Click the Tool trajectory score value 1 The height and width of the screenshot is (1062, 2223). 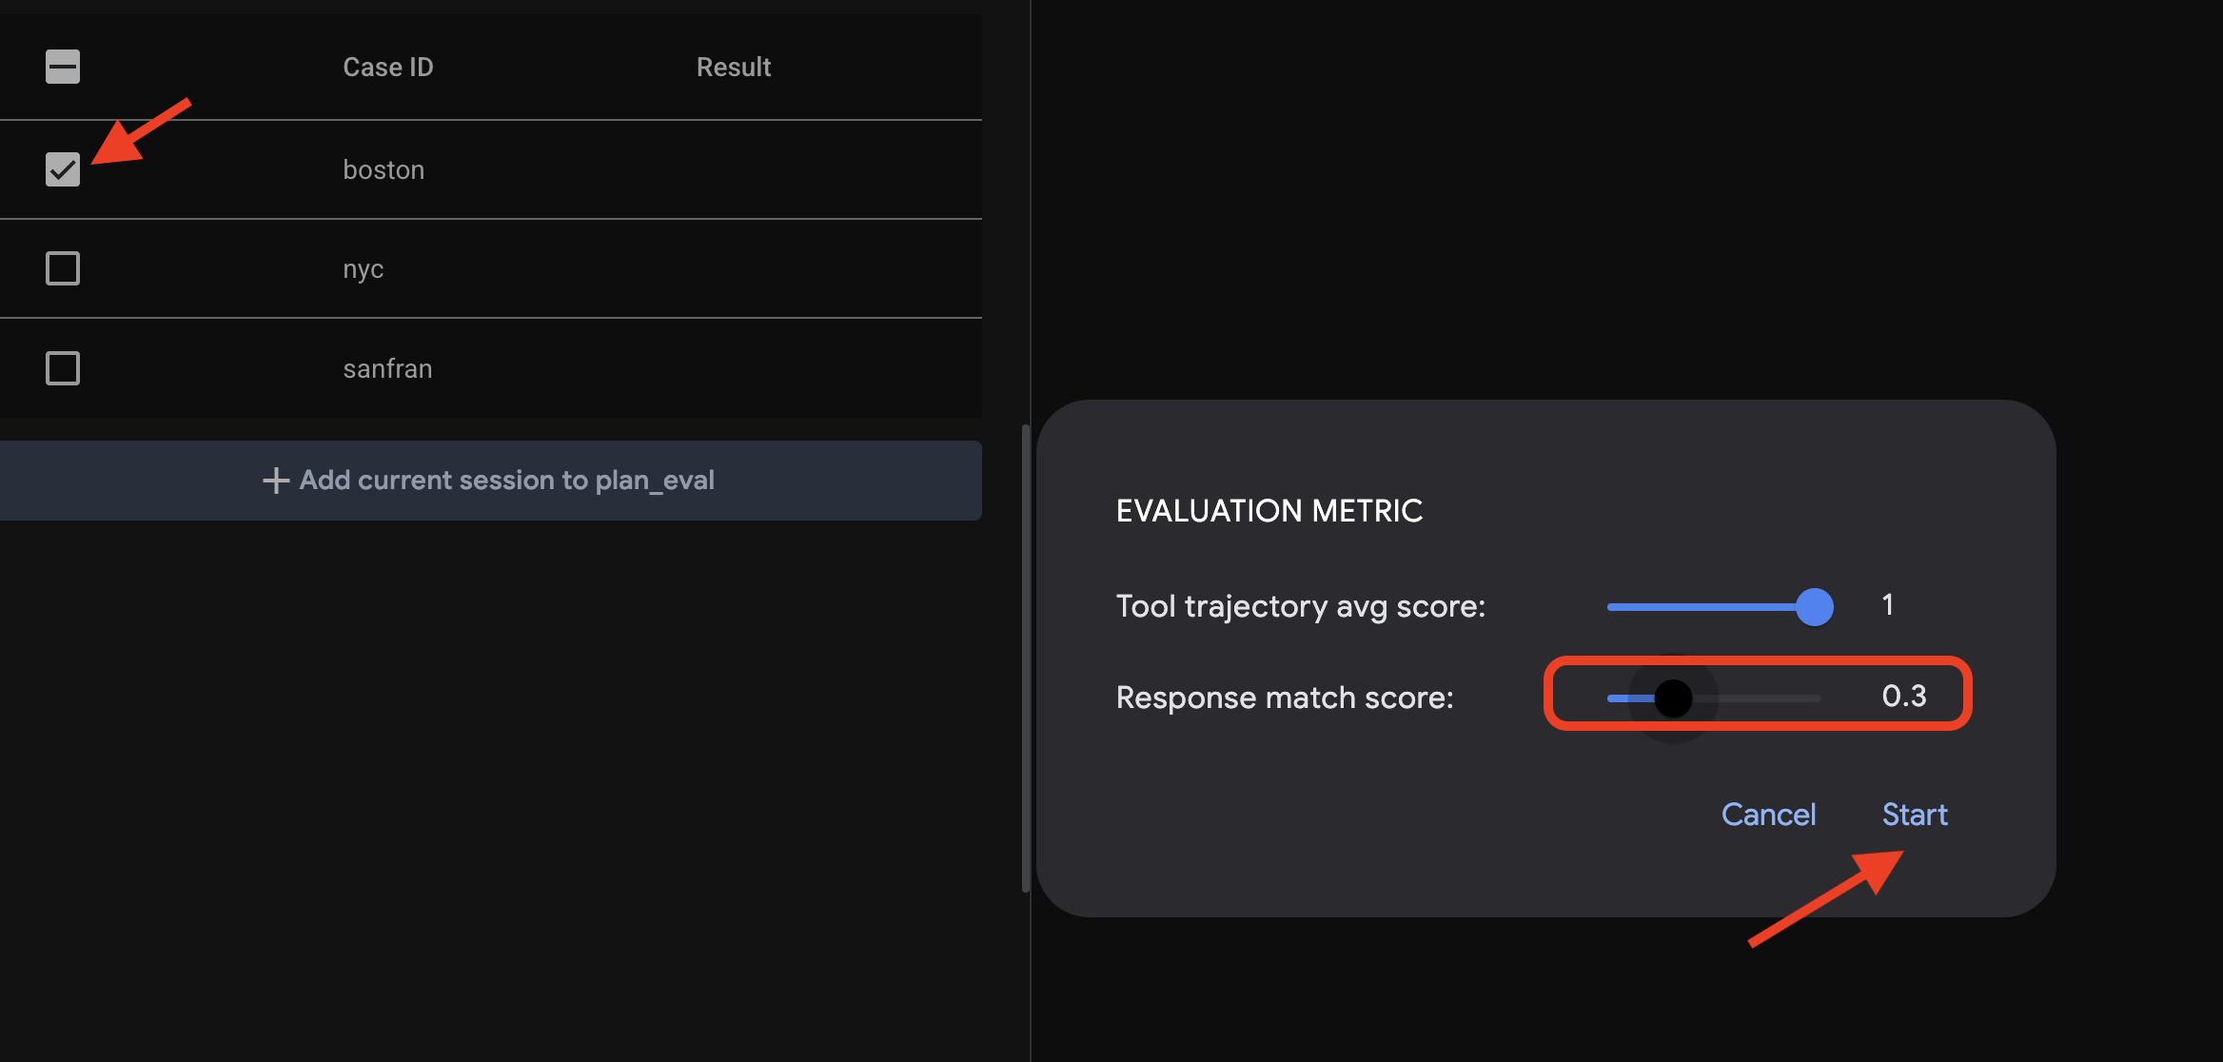click(1886, 605)
